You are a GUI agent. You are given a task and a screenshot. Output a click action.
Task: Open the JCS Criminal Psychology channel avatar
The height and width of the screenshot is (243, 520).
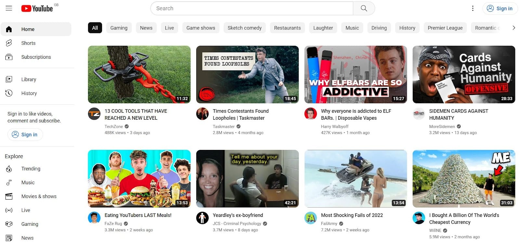tap(202, 218)
